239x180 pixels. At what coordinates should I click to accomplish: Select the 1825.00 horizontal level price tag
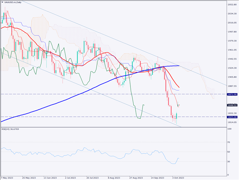pos(232,117)
